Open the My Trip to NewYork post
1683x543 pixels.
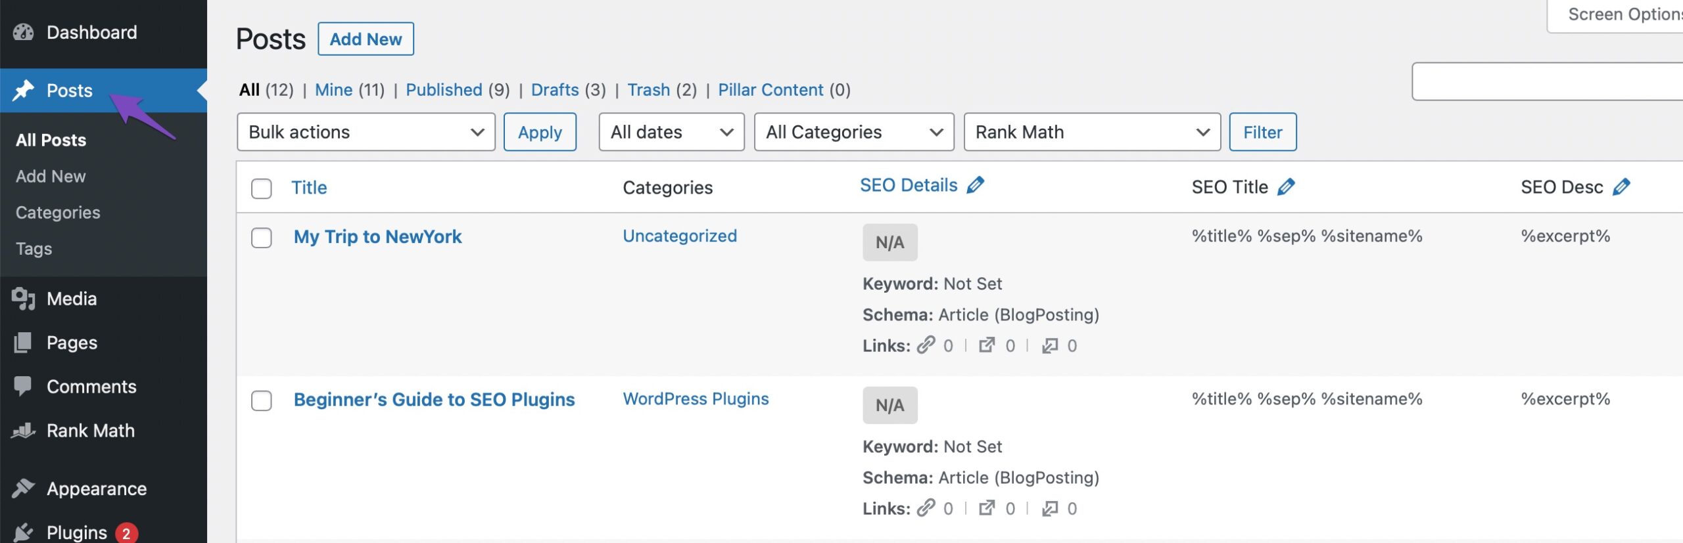(x=377, y=236)
